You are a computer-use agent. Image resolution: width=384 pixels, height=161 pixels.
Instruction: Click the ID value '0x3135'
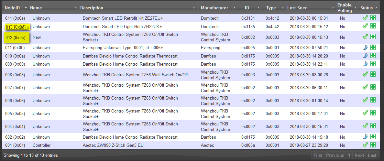[248, 27]
